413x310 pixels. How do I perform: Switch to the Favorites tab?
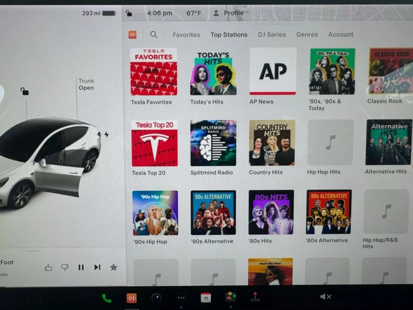coord(186,35)
